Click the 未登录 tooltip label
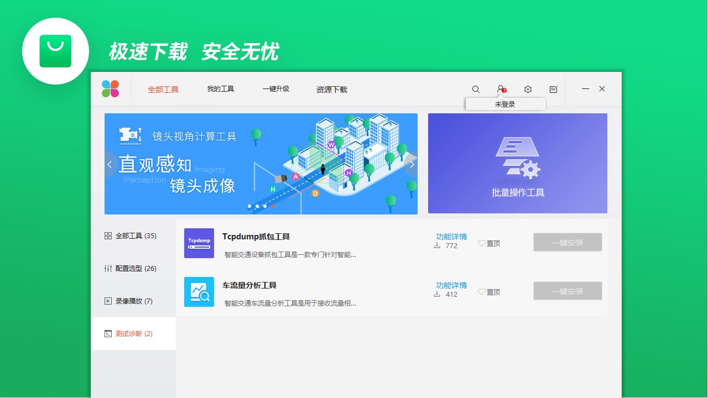Viewport: 708px width, 398px height. tap(505, 104)
